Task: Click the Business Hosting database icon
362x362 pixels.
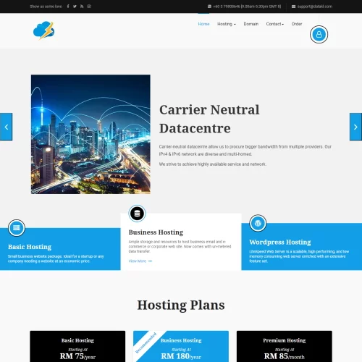Action: 137,214
